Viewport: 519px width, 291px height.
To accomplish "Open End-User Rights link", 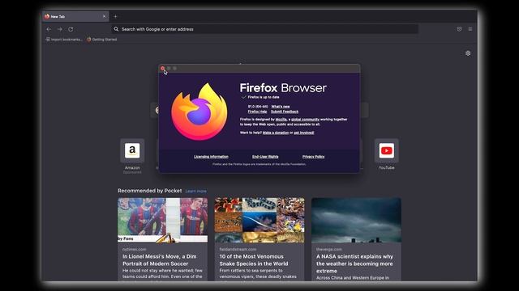I will pyautogui.click(x=265, y=157).
